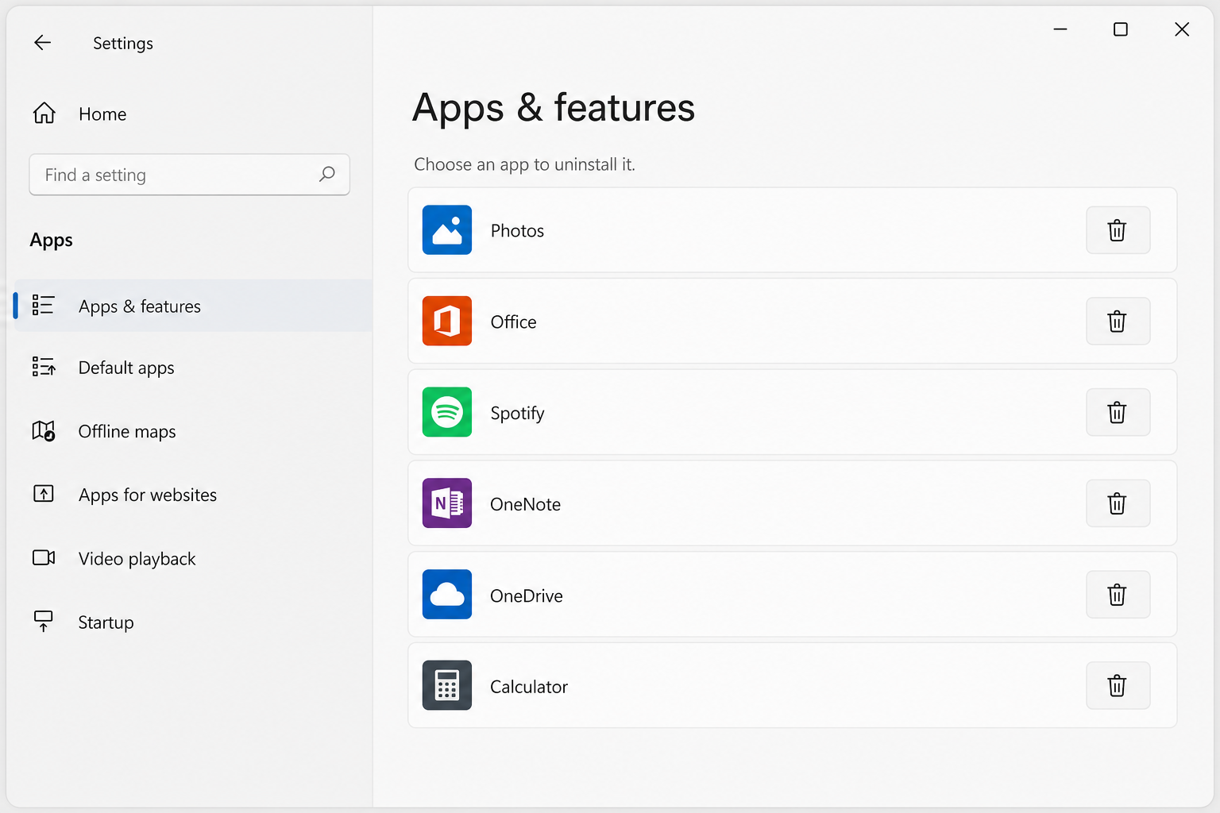Select Apps & features in sidebar
This screenshot has height=813, width=1220.
tap(193, 306)
